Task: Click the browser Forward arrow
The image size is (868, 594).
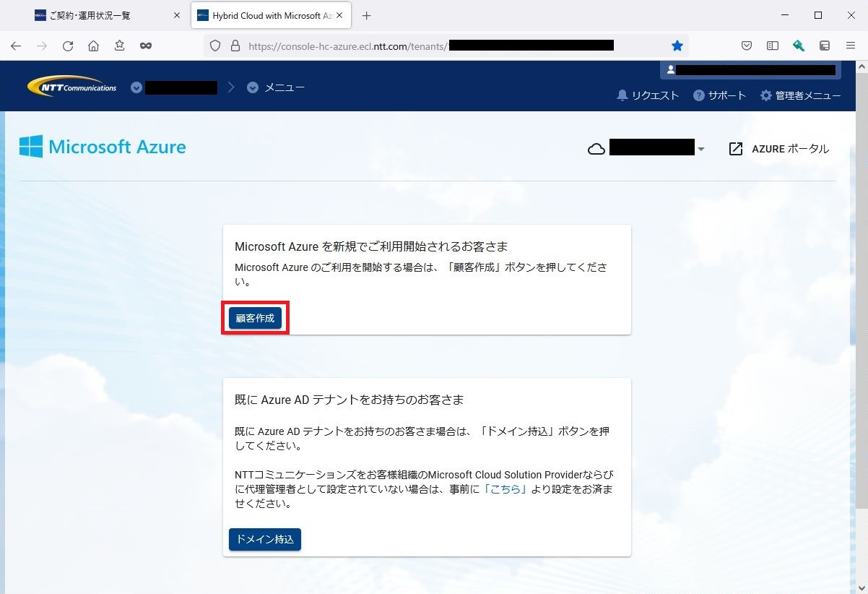Action: (x=42, y=46)
